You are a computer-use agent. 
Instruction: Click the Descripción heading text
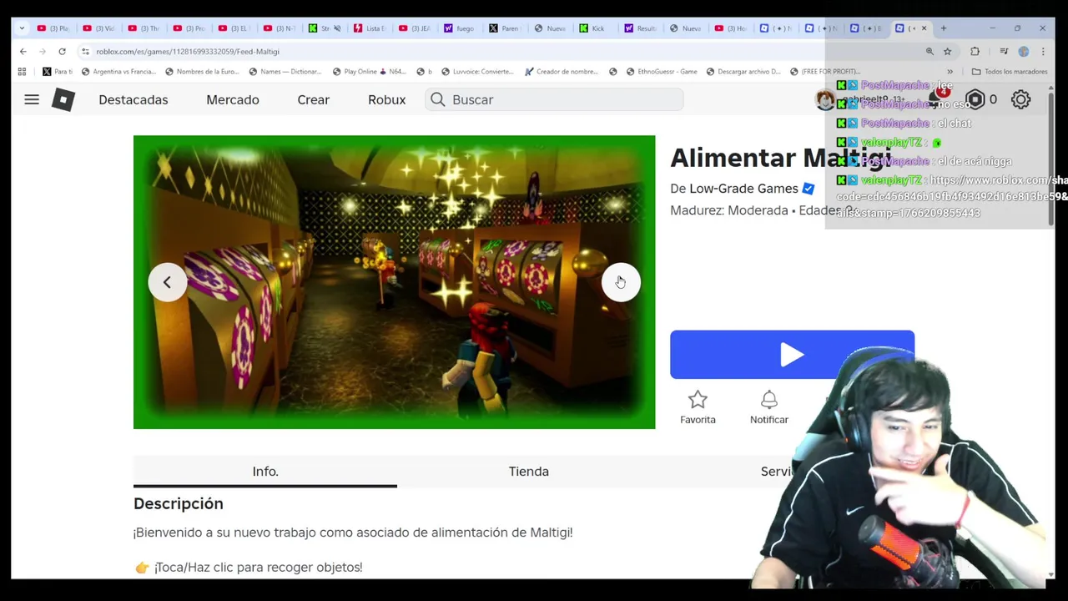point(179,503)
